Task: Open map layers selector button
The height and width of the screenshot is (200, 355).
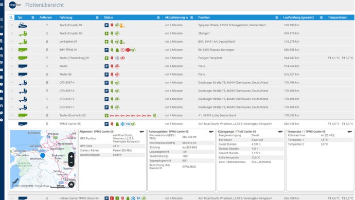Action: (71, 185)
